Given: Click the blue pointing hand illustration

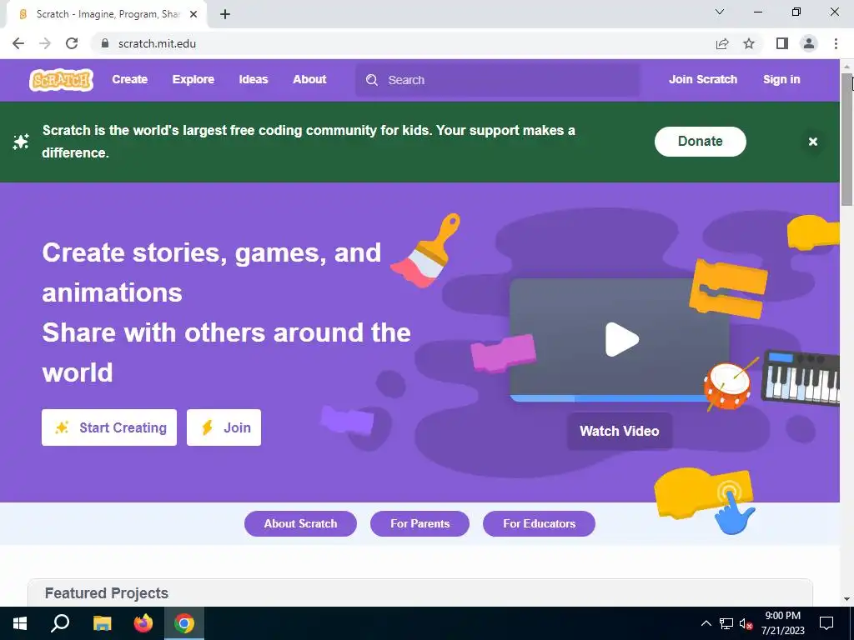Looking at the screenshot, I should (x=734, y=513).
